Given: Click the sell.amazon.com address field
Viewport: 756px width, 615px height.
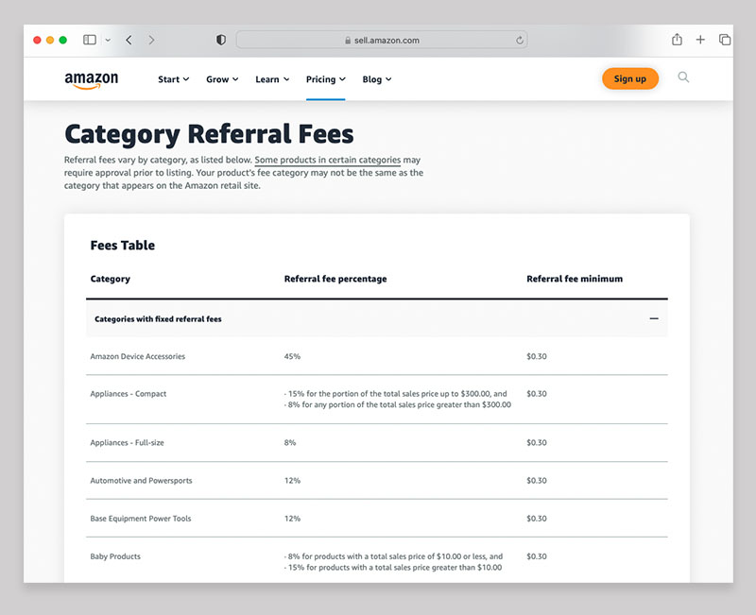Looking at the screenshot, I should pos(382,40).
